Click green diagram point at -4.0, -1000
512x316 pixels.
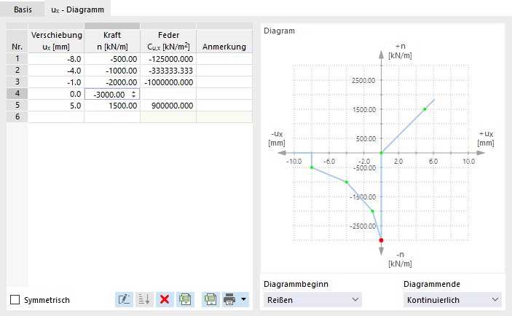tap(347, 182)
